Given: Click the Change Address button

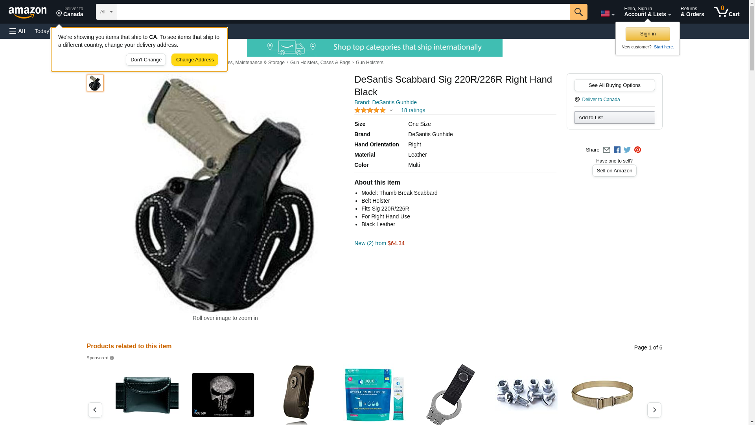Looking at the screenshot, I should [x=195, y=60].
